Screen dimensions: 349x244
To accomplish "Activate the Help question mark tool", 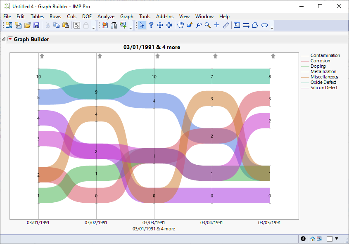I will (x=151, y=25).
